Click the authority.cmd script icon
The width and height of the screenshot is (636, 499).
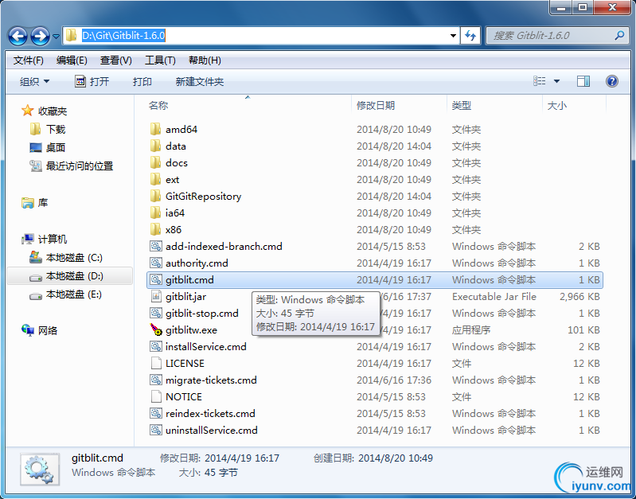coord(156,263)
